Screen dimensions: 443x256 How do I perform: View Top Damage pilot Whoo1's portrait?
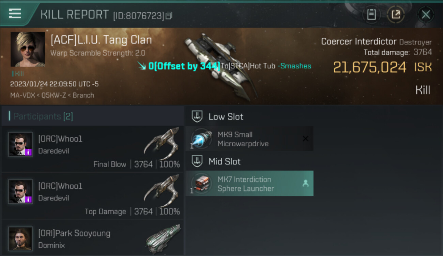[x=20, y=191]
